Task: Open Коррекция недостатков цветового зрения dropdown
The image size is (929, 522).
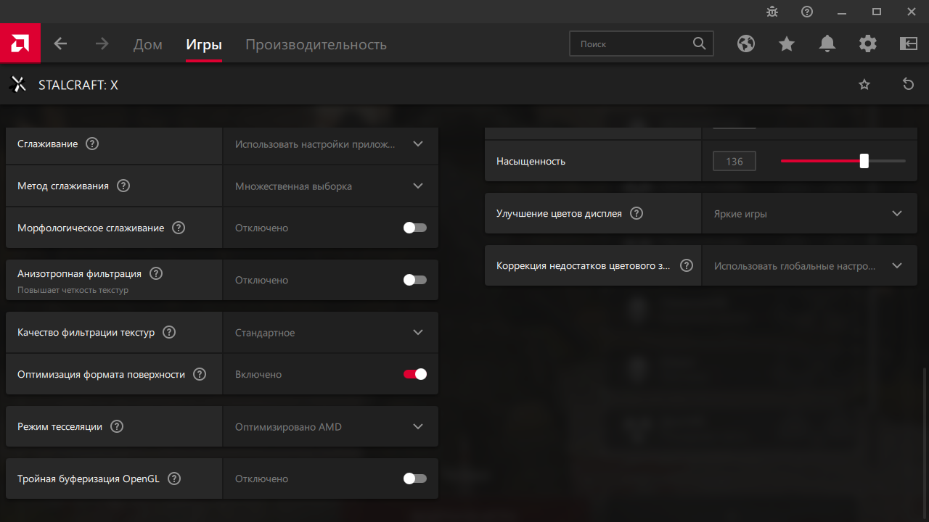Action: pos(810,265)
